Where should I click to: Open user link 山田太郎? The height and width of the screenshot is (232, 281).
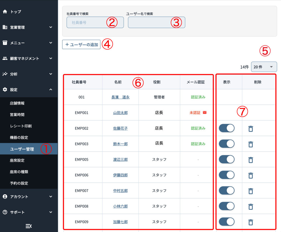pos(120,113)
